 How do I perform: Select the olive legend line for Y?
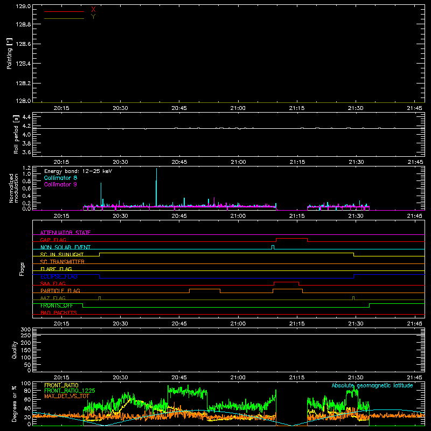[x=64, y=18]
